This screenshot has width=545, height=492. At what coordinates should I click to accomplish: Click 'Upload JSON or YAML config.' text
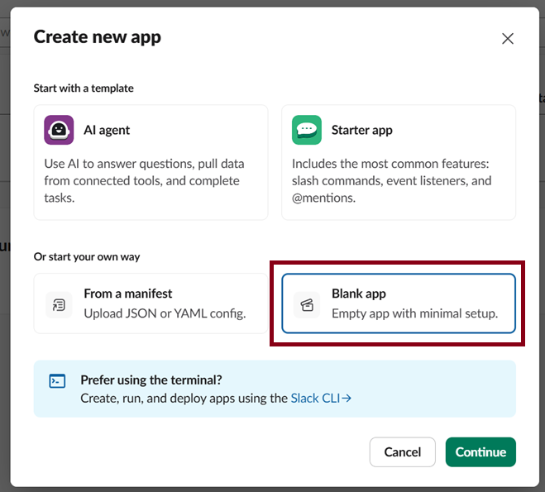click(x=165, y=313)
